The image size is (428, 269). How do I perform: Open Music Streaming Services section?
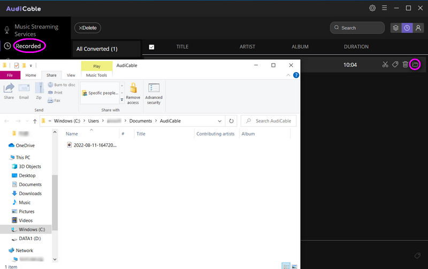pos(36,30)
